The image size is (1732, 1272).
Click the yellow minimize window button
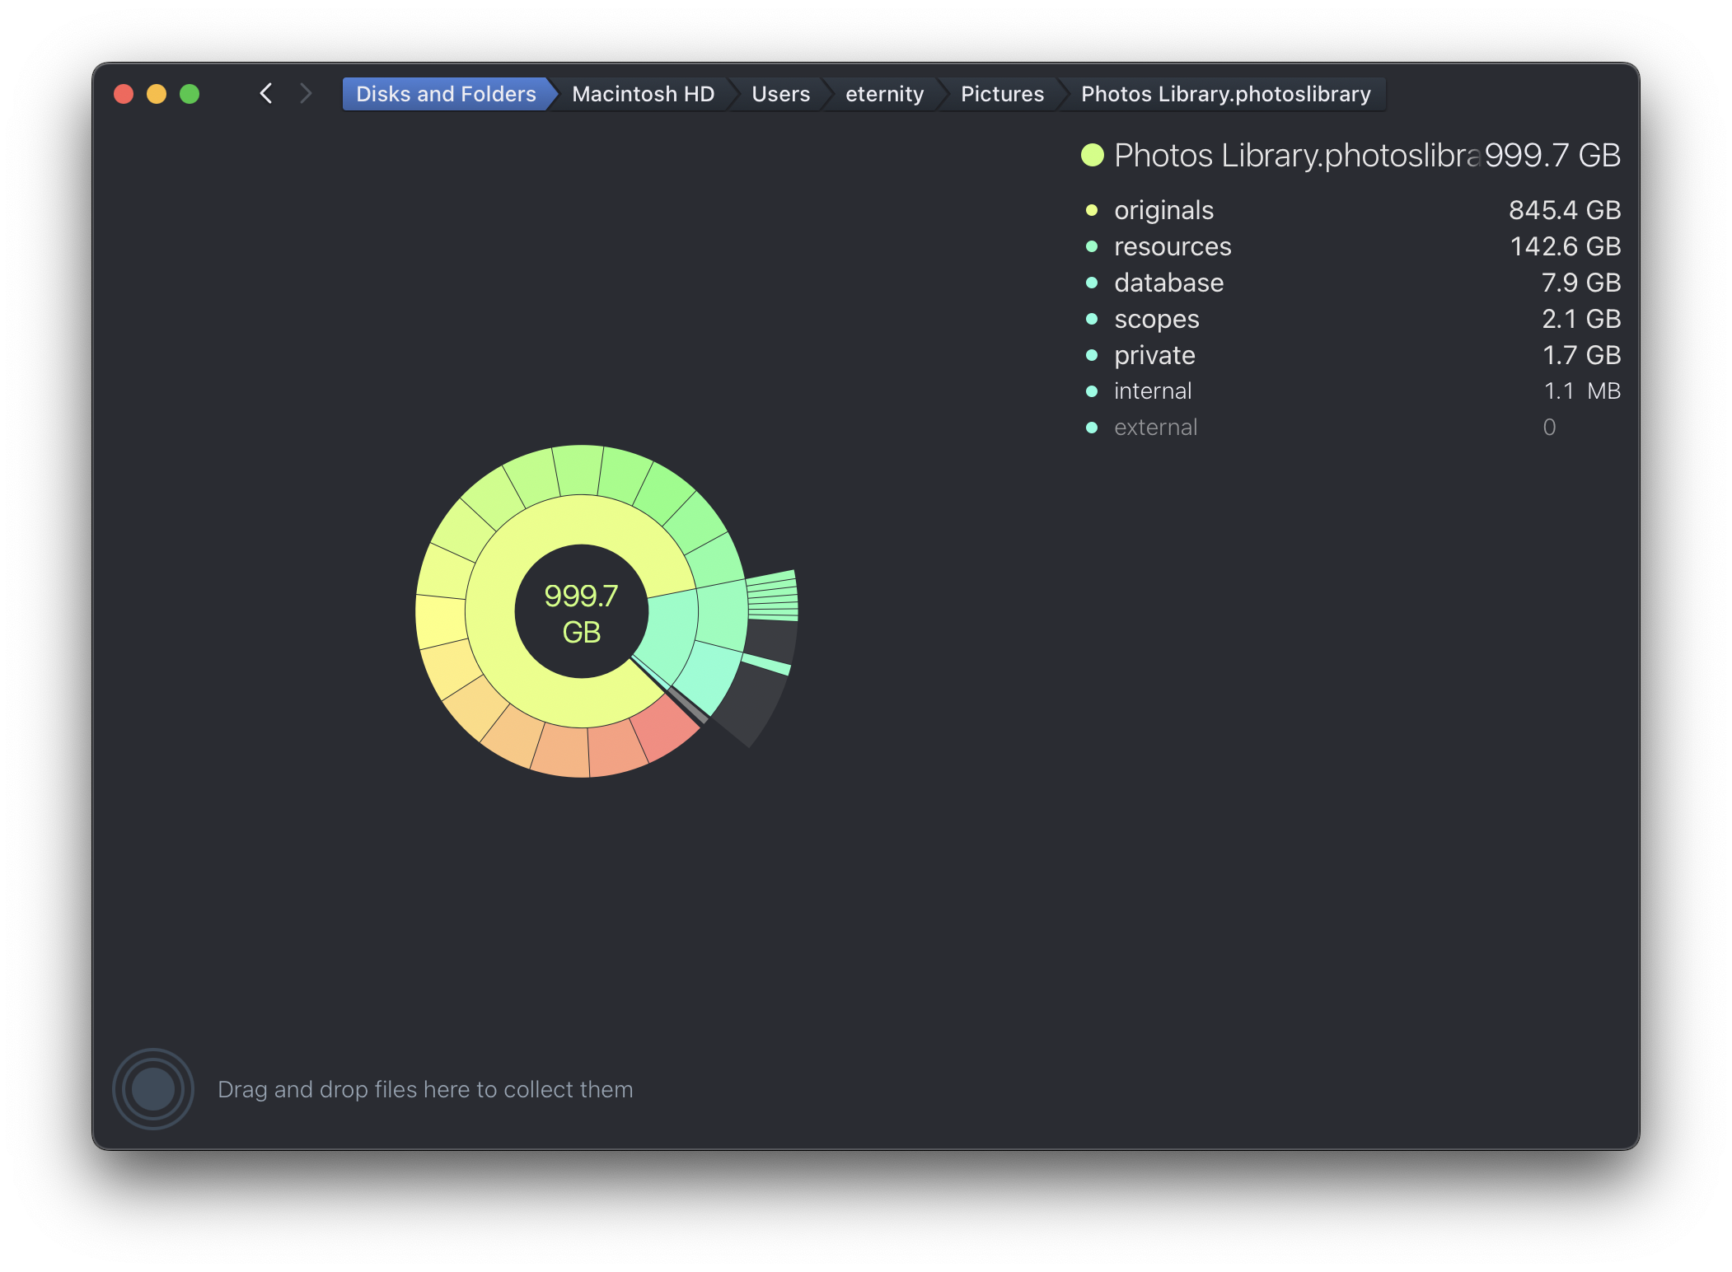157,94
